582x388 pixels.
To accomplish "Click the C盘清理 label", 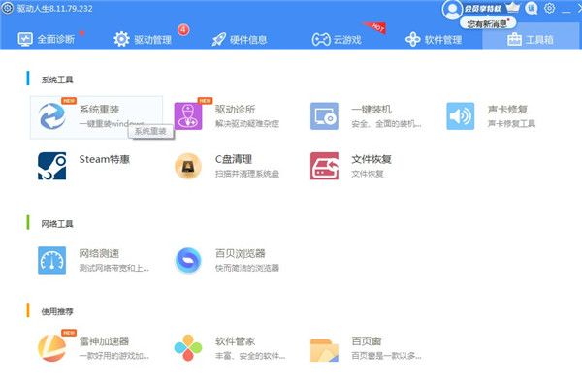I will click(234, 159).
